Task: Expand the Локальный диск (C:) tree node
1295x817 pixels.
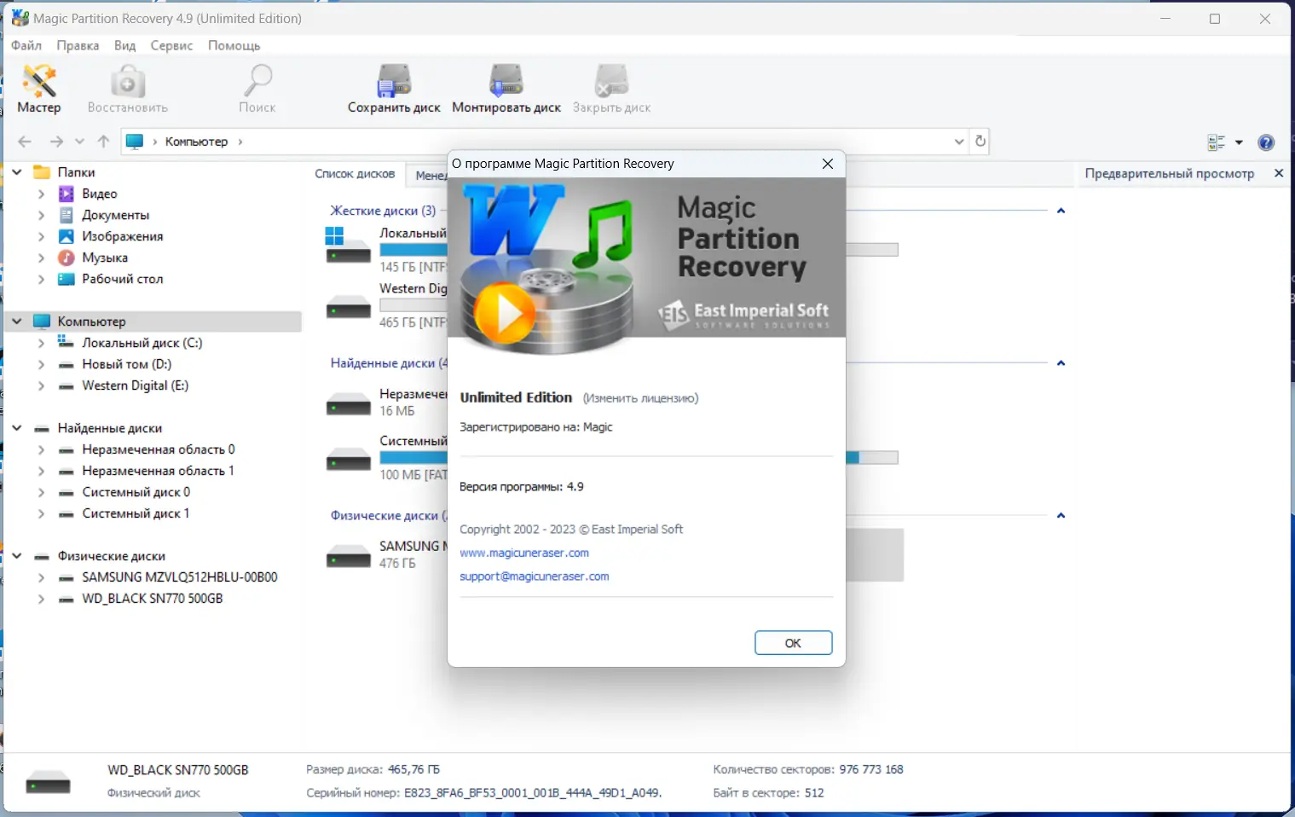Action: [40, 343]
